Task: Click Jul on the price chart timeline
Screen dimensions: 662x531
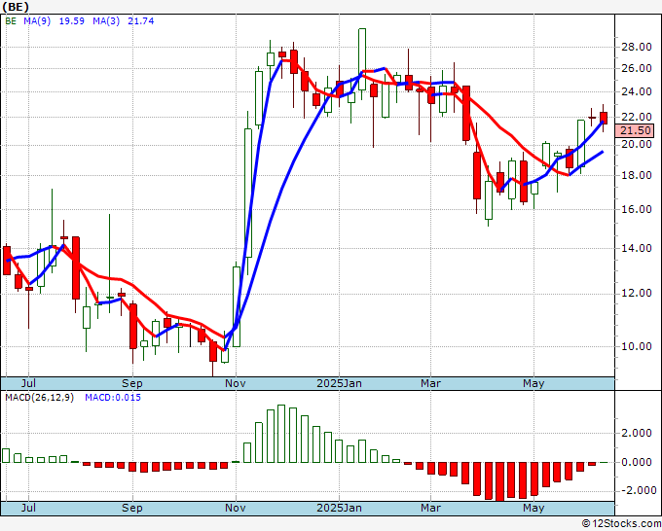Action: coord(28,383)
